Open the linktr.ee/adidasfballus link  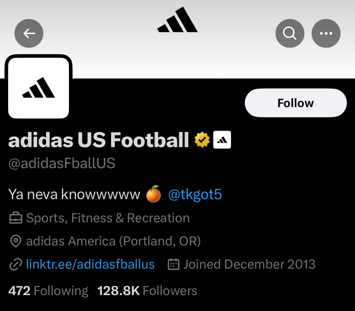90,264
